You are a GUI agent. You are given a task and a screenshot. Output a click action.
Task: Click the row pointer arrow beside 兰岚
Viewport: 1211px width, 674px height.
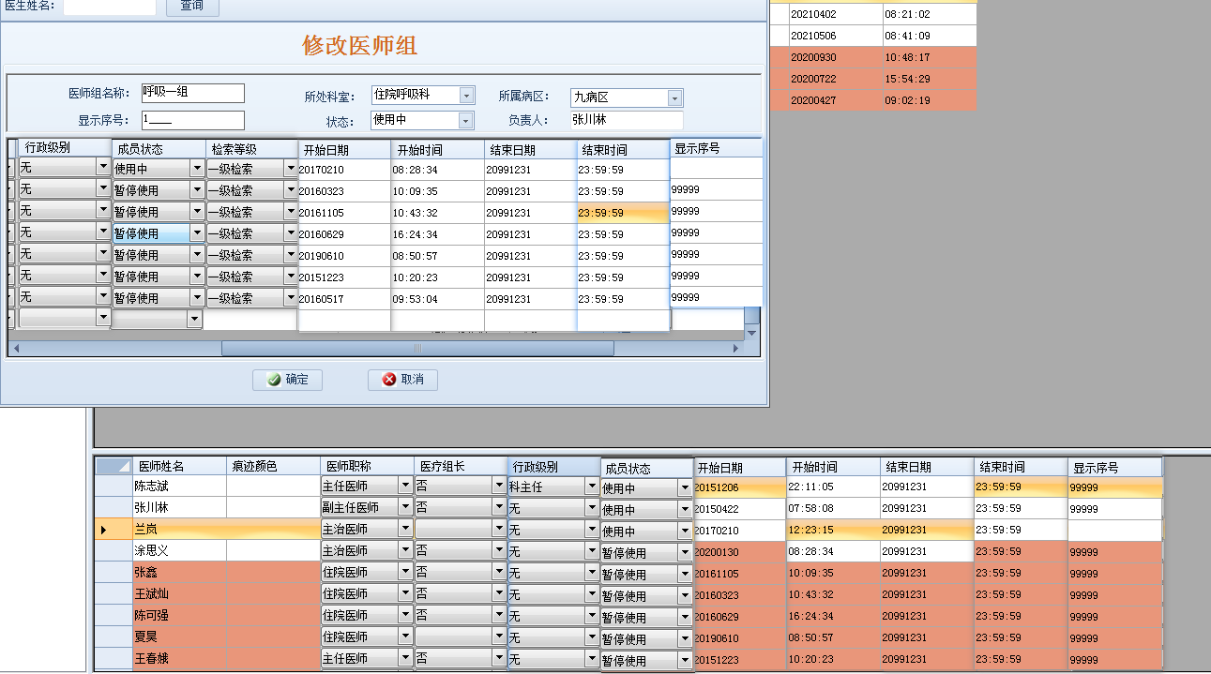point(103,530)
